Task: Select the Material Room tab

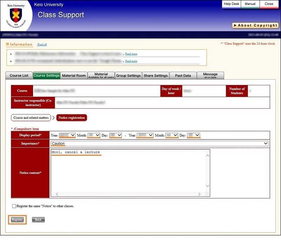Action: point(74,75)
